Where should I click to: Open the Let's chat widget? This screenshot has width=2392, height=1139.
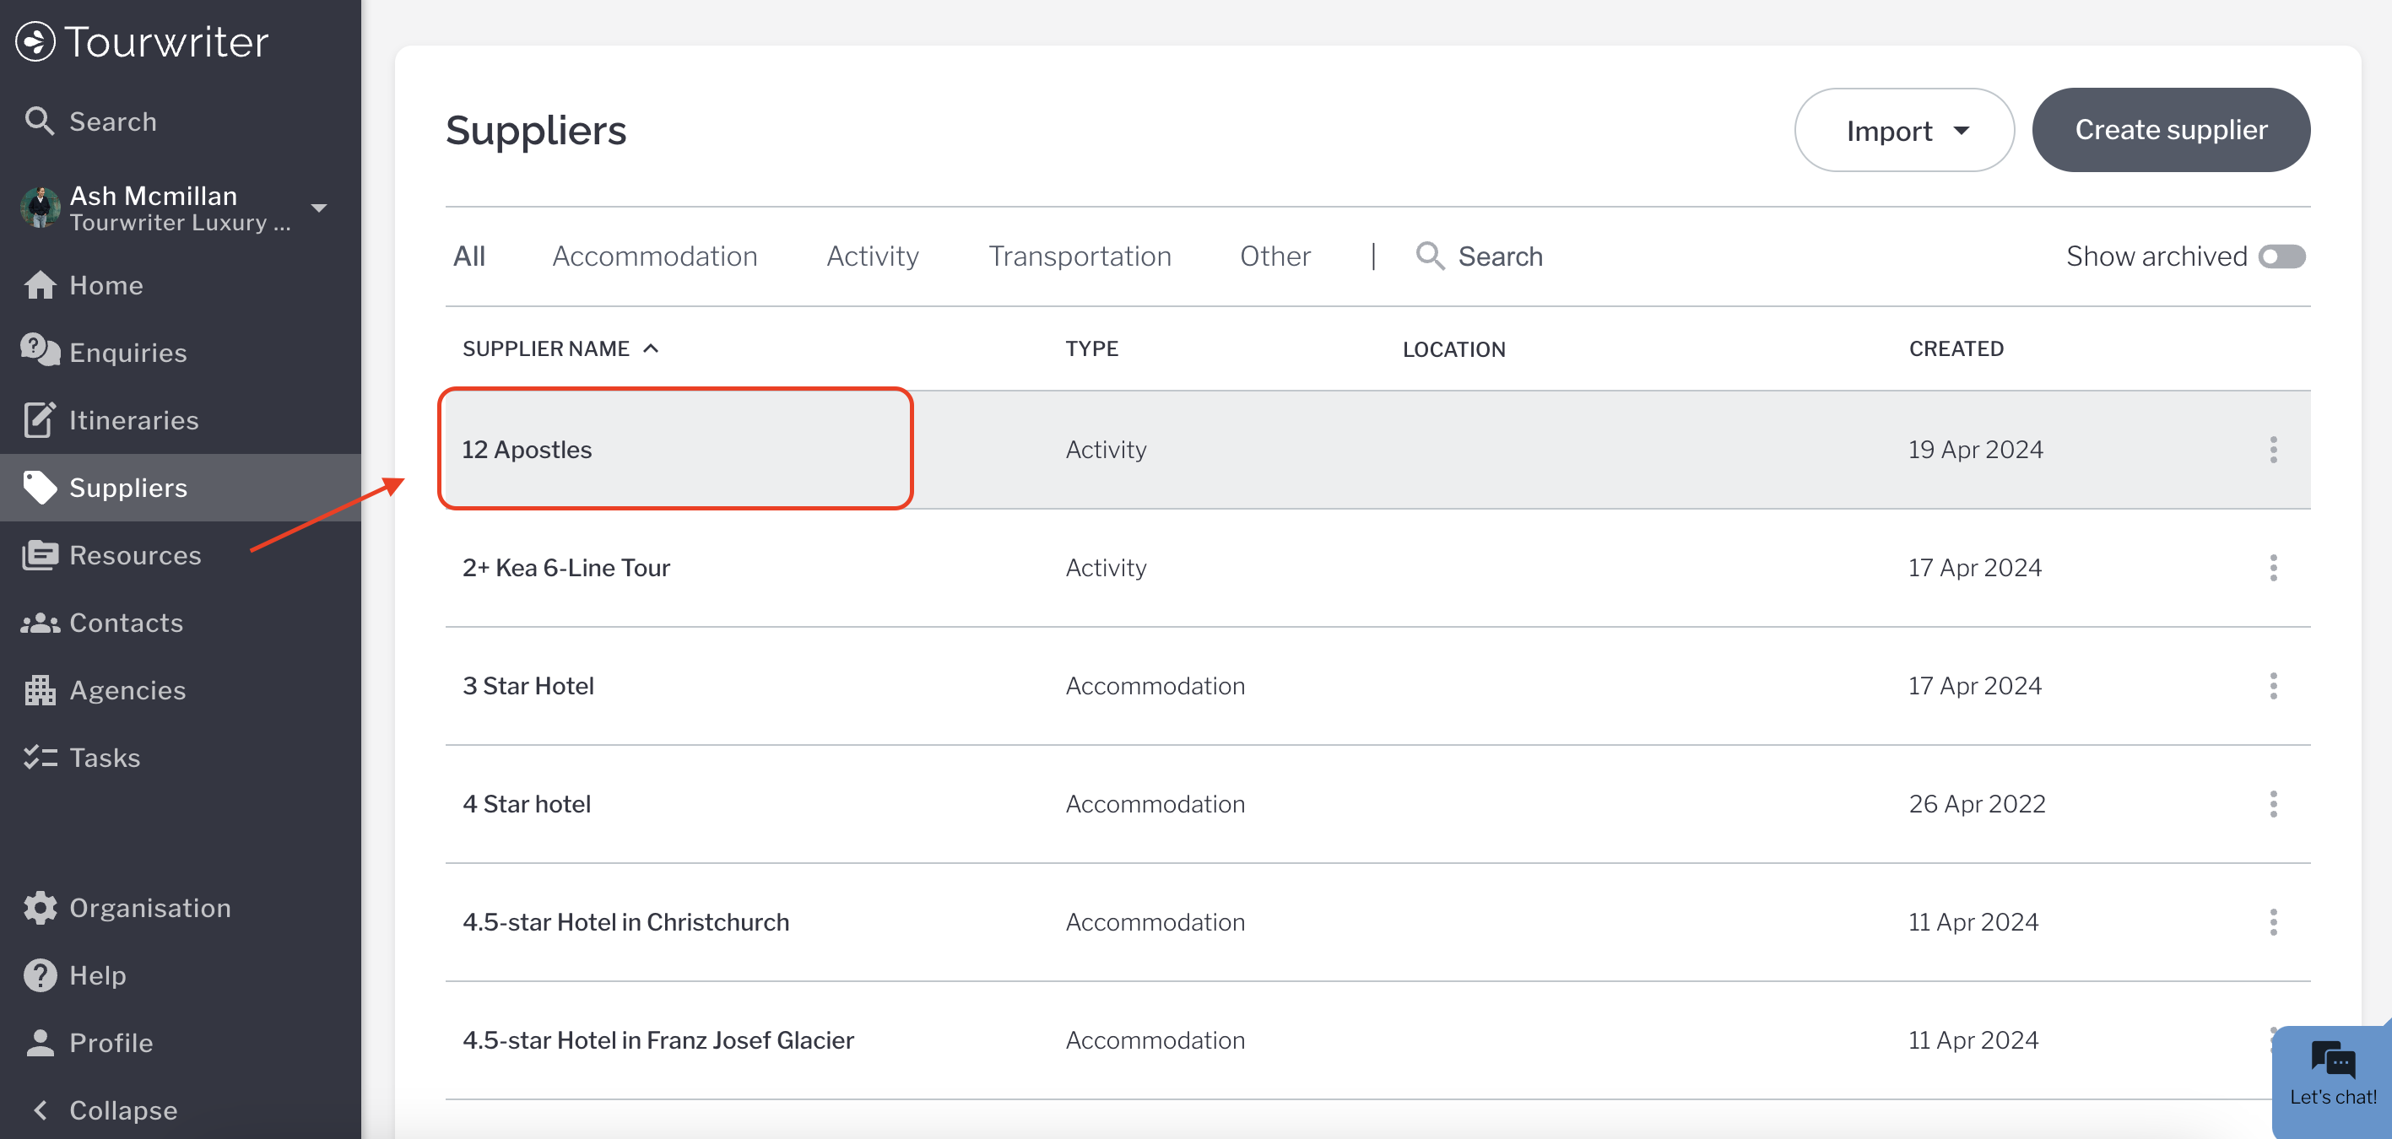(x=2331, y=1074)
